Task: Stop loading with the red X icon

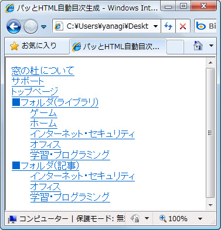Action: coord(183,26)
